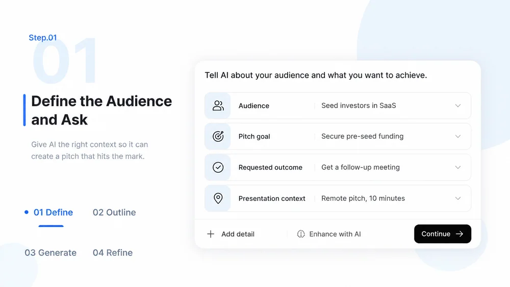Click the blue dot beside 01 Define

click(x=27, y=212)
